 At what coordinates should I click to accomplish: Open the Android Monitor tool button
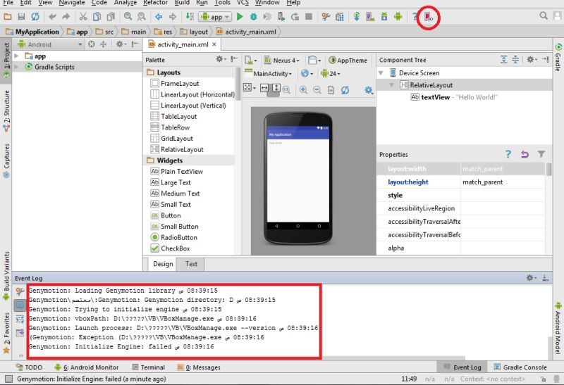(86, 367)
